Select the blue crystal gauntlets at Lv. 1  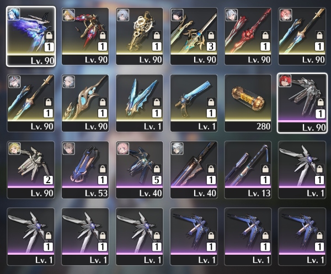coord(140,103)
